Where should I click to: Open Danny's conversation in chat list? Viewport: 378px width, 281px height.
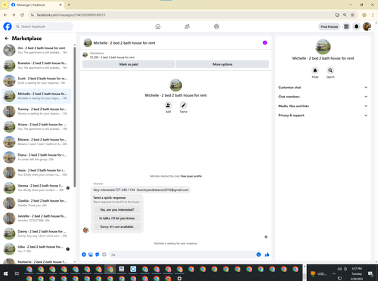(36, 233)
